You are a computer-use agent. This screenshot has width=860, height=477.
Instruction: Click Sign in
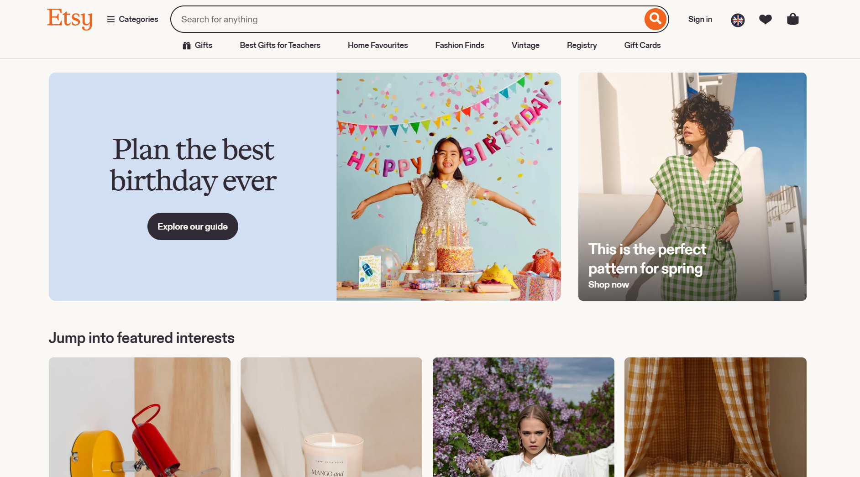click(700, 19)
